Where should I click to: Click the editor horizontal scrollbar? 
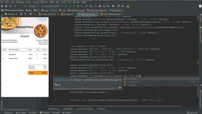[114, 106]
